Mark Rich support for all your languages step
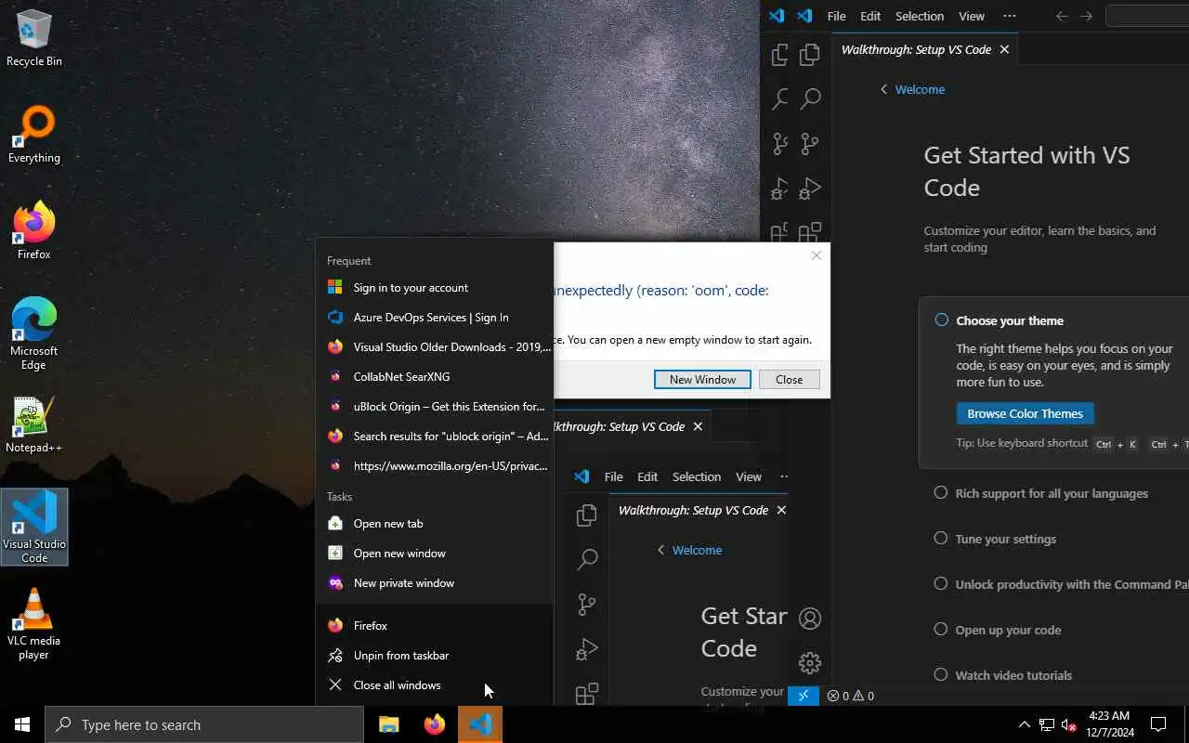Screen dimensions: 1189x743 tap(941, 493)
